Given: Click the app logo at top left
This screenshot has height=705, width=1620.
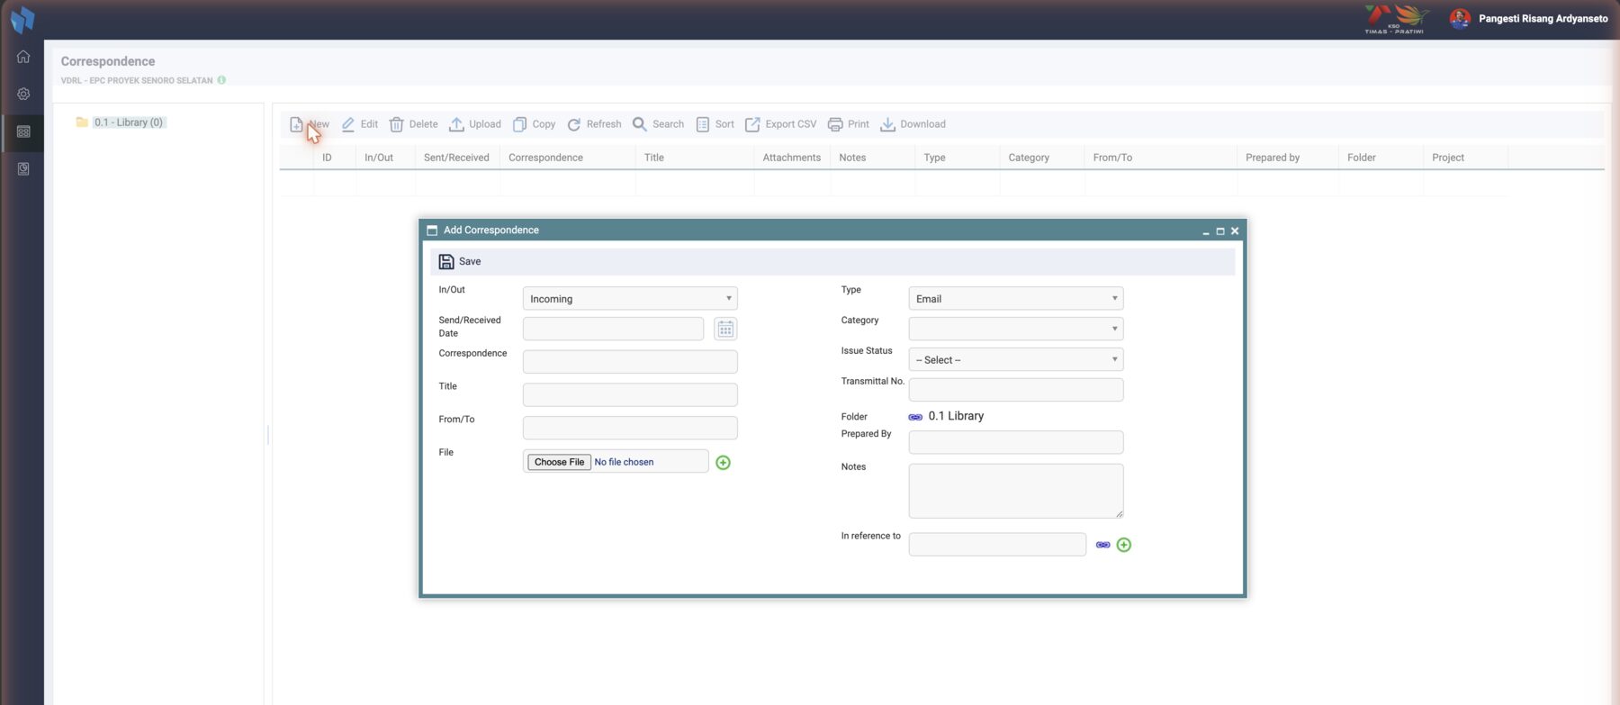Looking at the screenshot, I should [x=22, y=19].
